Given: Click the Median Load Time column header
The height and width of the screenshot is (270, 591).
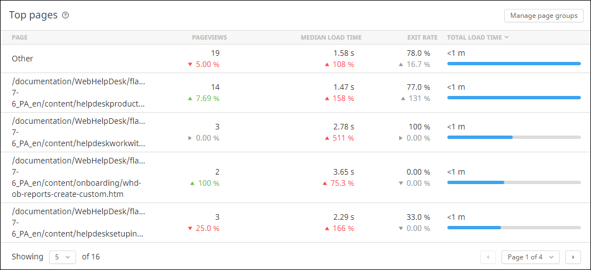Looking at the screenshot, I should 331,37.
